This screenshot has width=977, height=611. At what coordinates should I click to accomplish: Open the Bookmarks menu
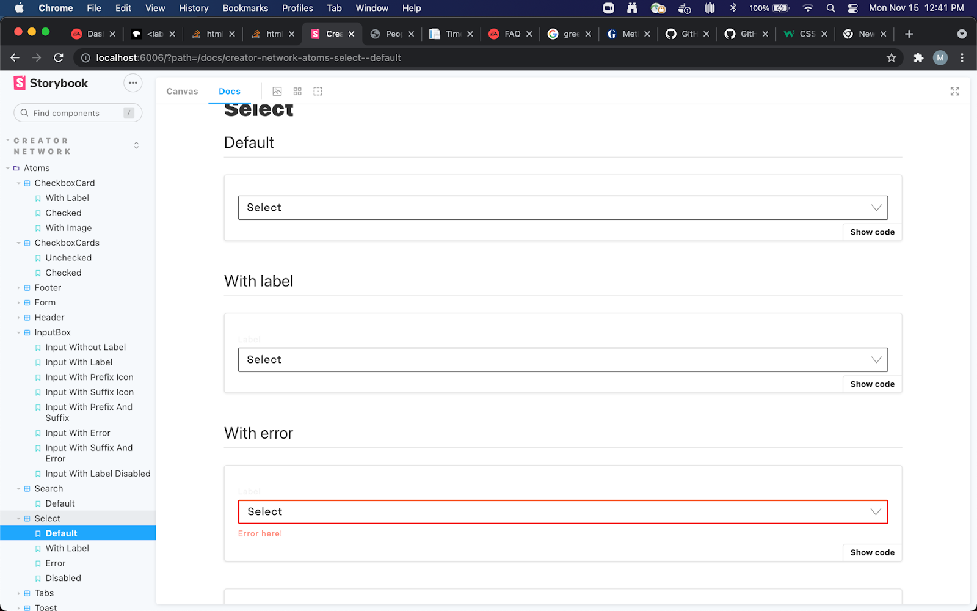click(245, 8)
